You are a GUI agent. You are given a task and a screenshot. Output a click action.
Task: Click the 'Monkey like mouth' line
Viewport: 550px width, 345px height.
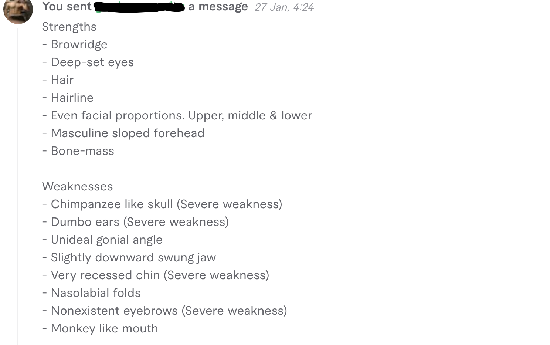[100, 328]
